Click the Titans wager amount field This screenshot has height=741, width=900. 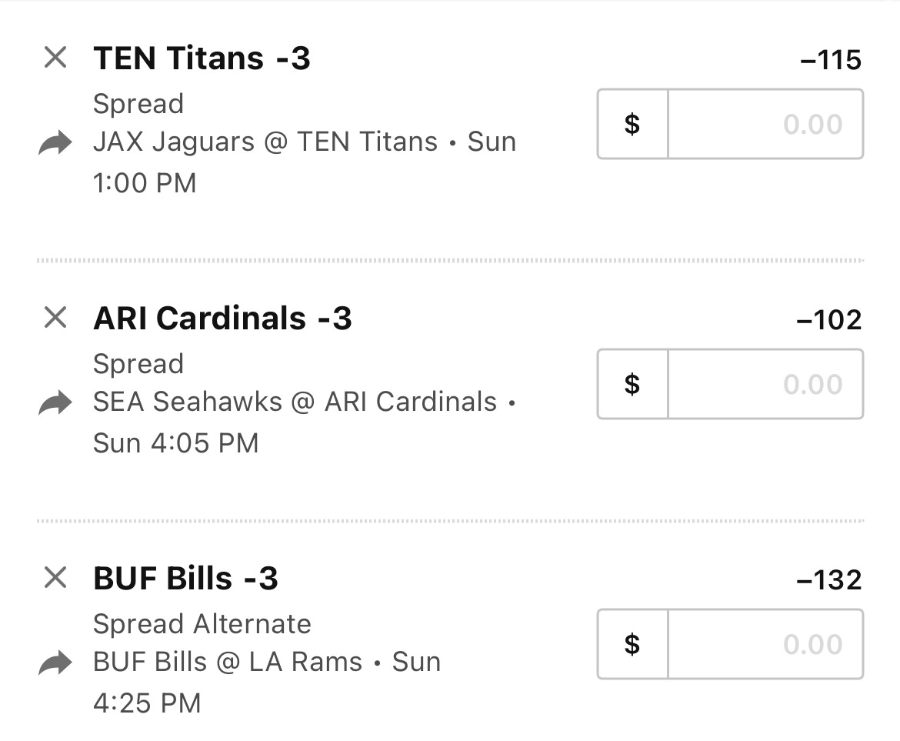pyautogui.click(x=765, y=124)
